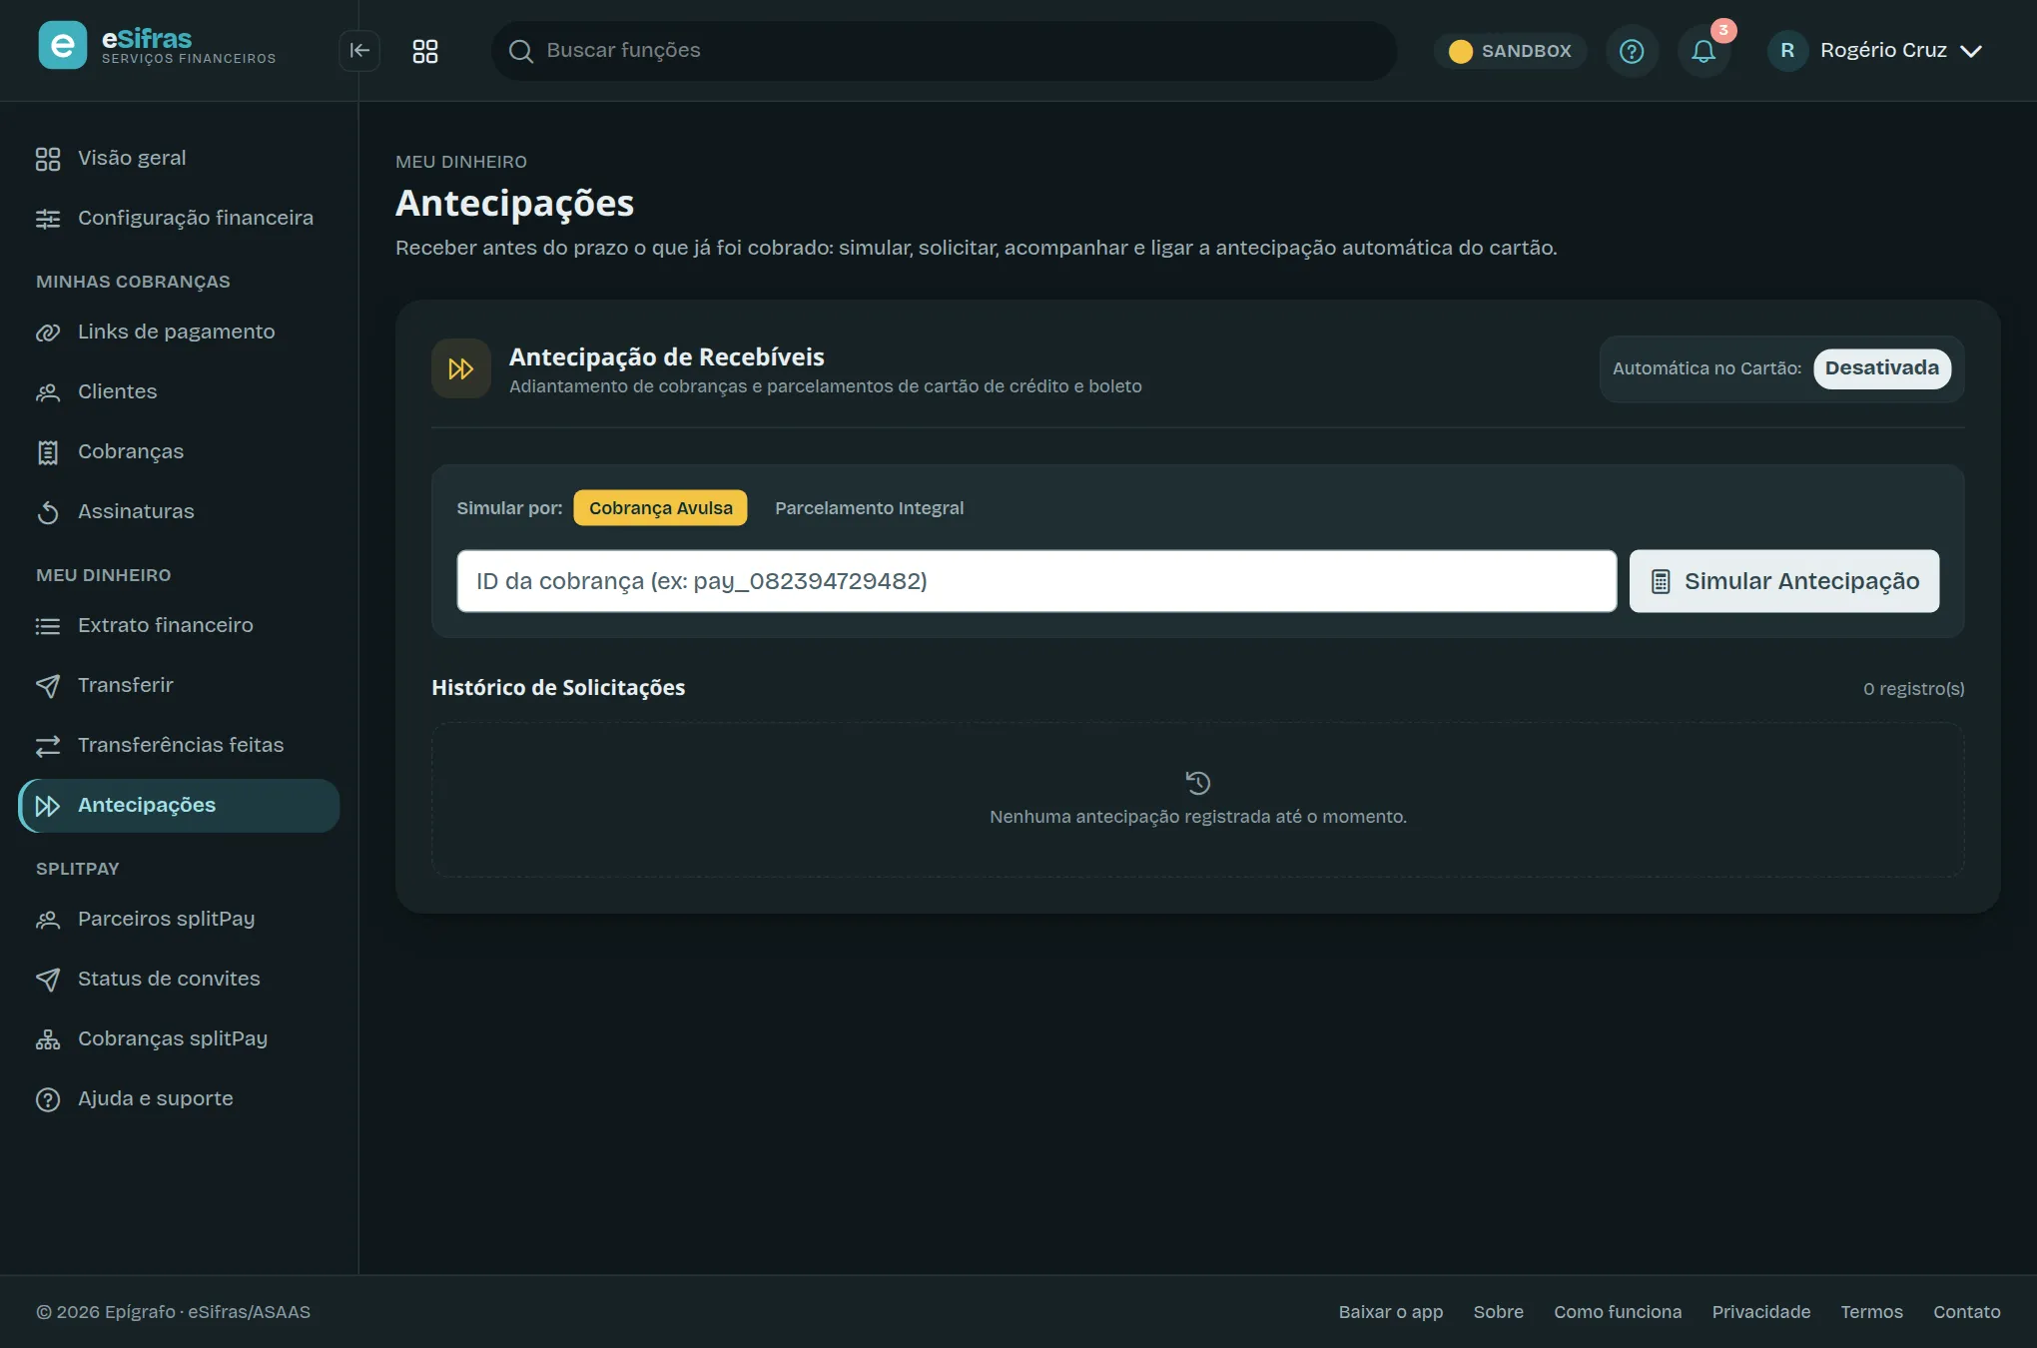The width and height of the screenshot is (2037, 1348).
Task: Click the Extrato financeiro list icon
Action: 48,626
